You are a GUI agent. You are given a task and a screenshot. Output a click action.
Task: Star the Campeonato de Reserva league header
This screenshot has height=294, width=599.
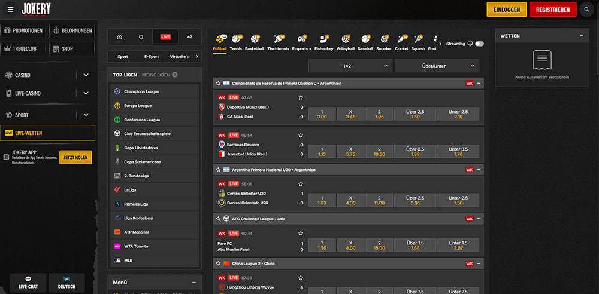point(218,83)
